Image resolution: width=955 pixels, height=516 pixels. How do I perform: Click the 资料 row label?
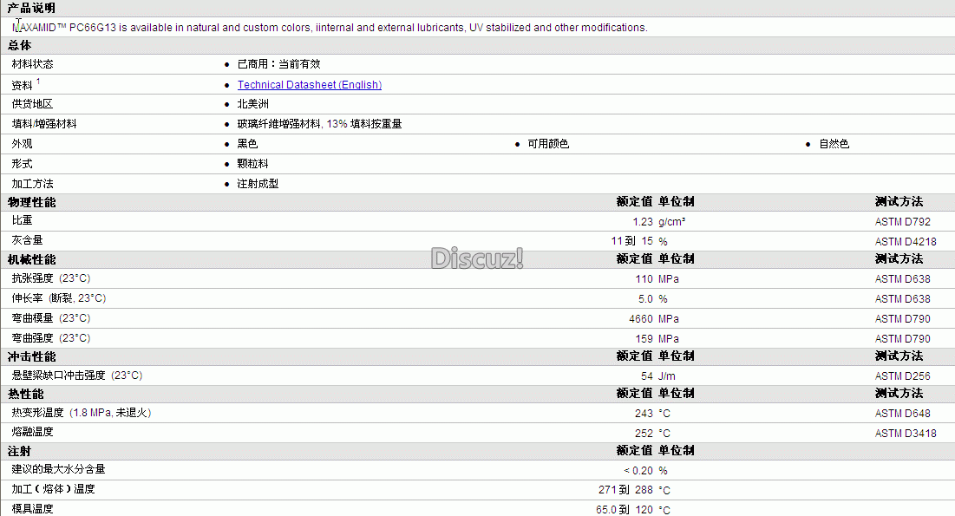(x=25, y=85)
